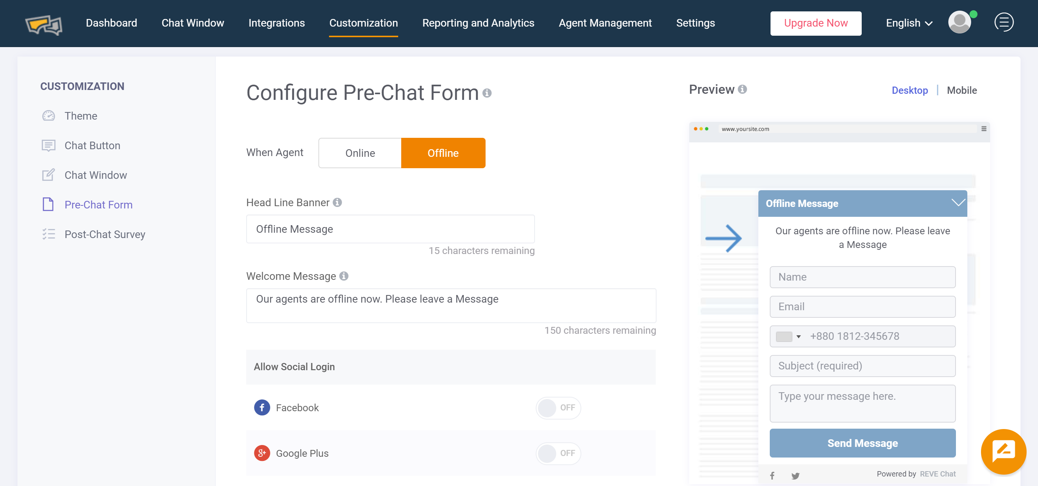Click the www.yoursite.com preview address bar
The height and width of the screenshot is (486, 1038).
[848, 129]
